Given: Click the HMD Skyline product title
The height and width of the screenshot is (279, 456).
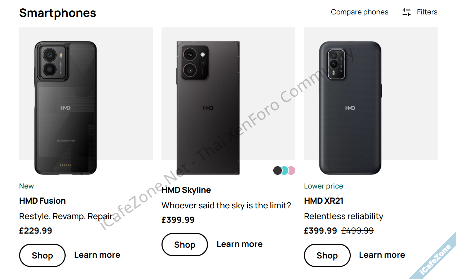Looking at the screenshot, I should click(186, 190).
